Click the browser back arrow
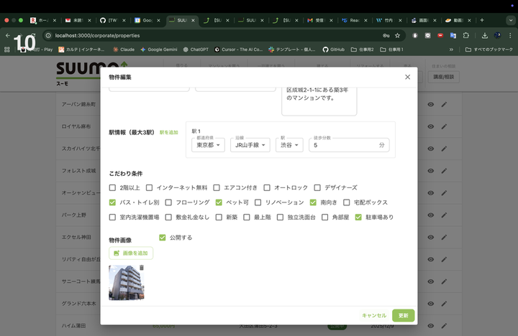The image size is (518, 336). pos(8,35)
